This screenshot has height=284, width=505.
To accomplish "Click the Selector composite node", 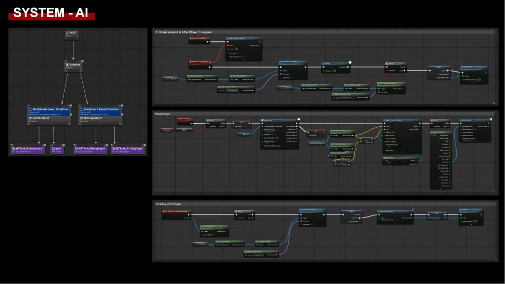I will [x=73, y=65].
